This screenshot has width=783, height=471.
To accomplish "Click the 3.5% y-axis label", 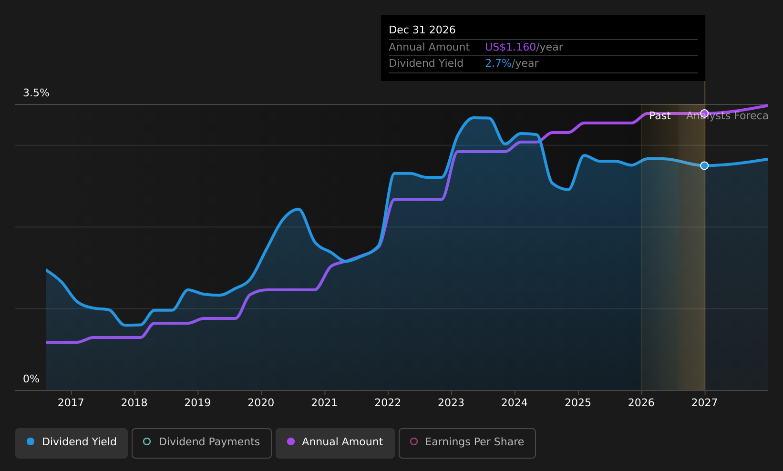I will (36, 93).
